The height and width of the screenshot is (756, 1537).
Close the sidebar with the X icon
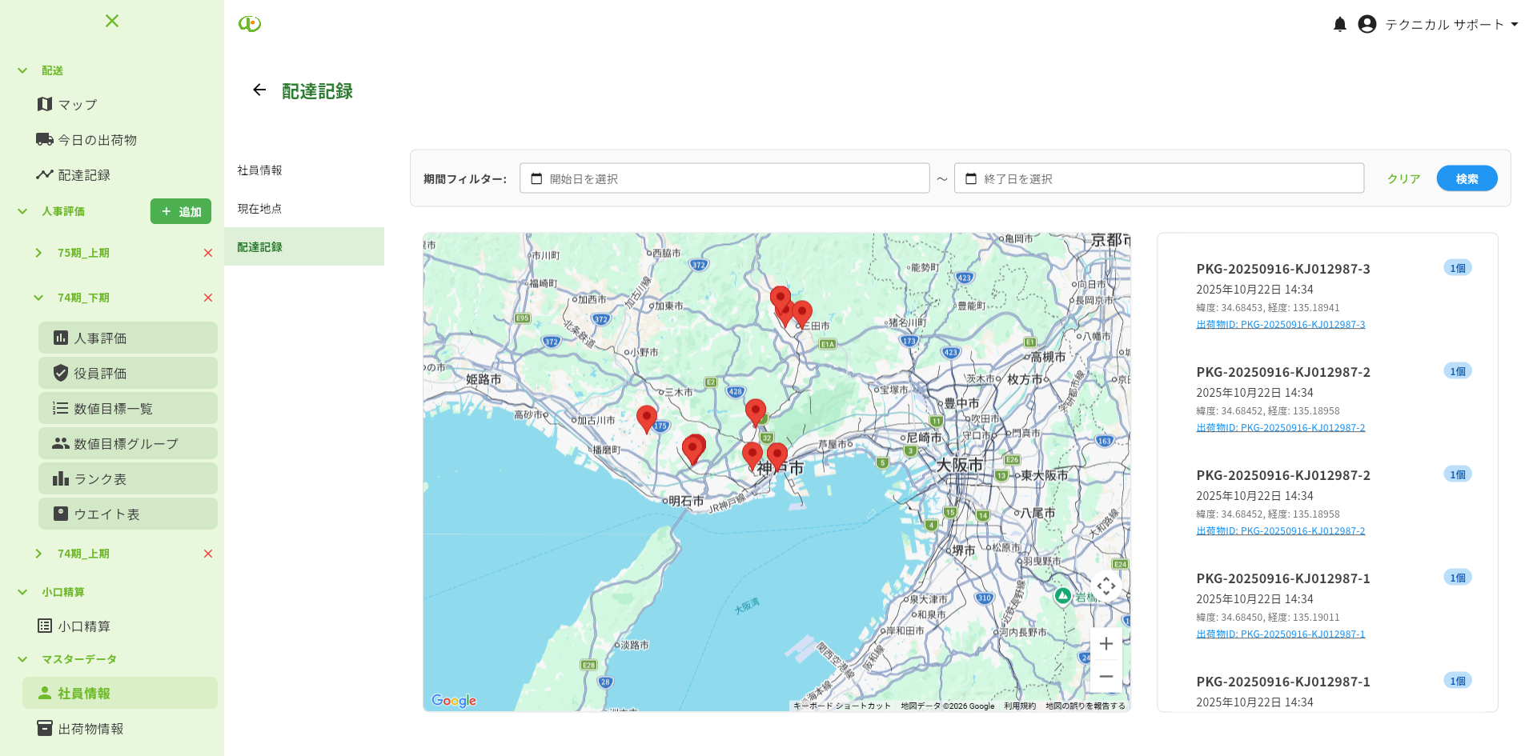point(112,21)
